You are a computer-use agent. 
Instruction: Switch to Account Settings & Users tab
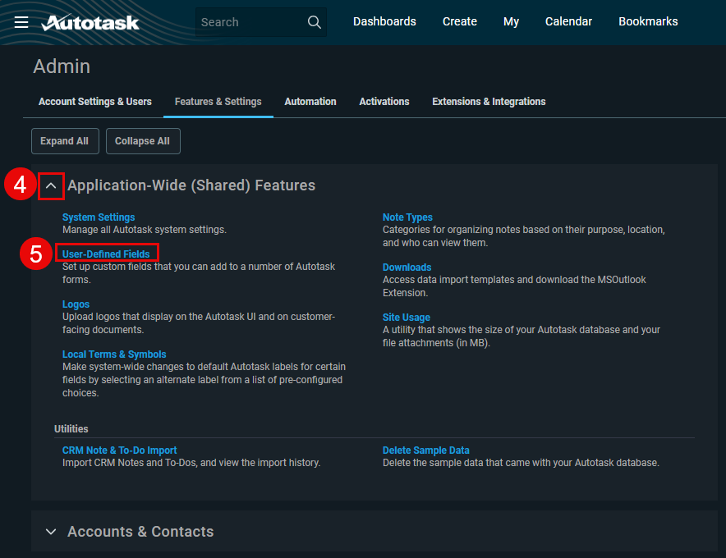click(95, 102)
